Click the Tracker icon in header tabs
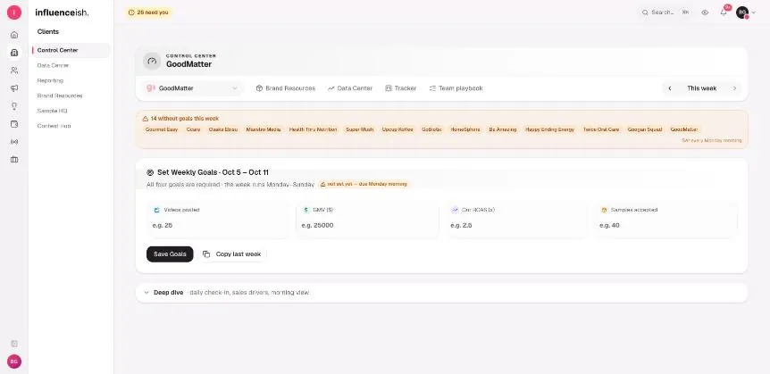Viewport: 770px width, 374px height. pyautogui.click(x=389, y=88)
